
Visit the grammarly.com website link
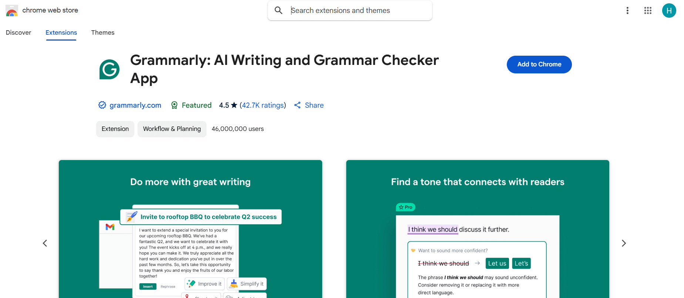click(135, 105)
